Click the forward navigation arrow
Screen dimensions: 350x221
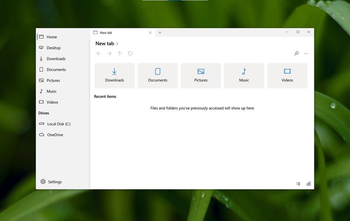(109, 53)
